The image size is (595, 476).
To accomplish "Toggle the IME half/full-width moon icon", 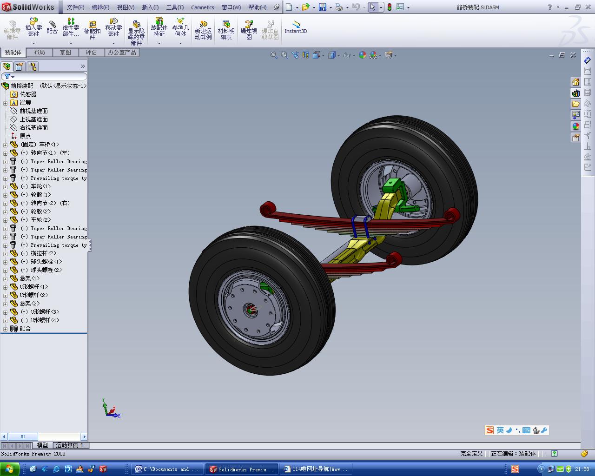I will point(509,430).
